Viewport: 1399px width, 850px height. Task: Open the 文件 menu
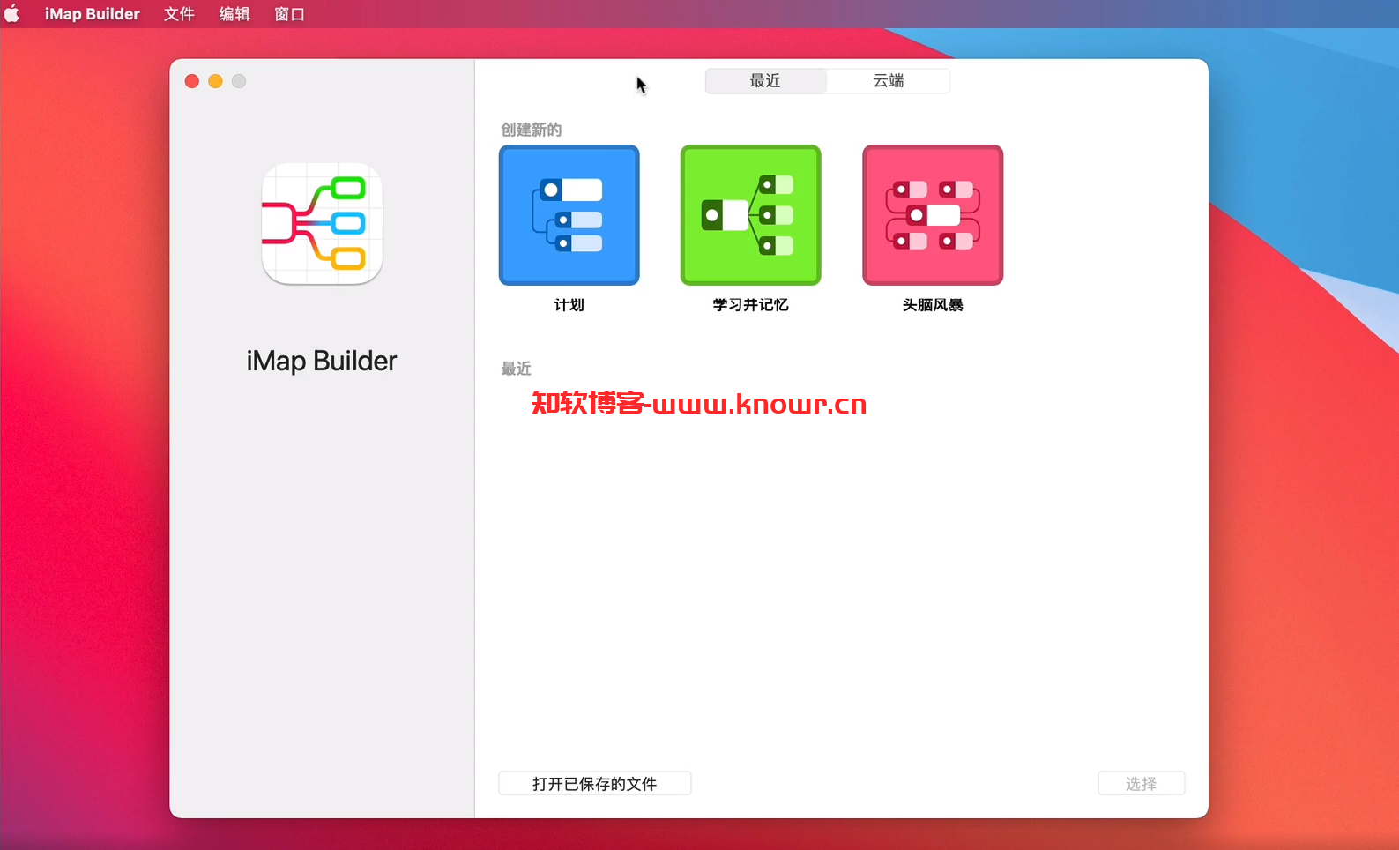[x=179, y=14]
